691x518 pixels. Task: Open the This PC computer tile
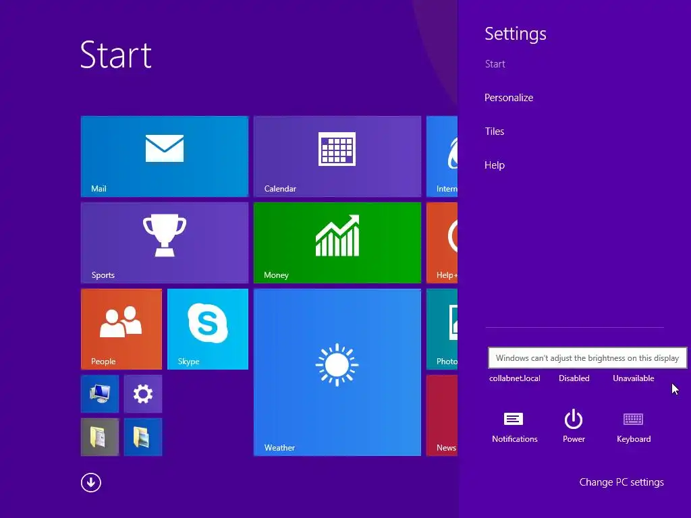click(x=100, y=394)
